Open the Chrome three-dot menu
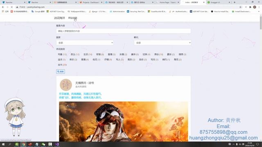262x147 pixels. pyautogui.click(x=259, y=7)
